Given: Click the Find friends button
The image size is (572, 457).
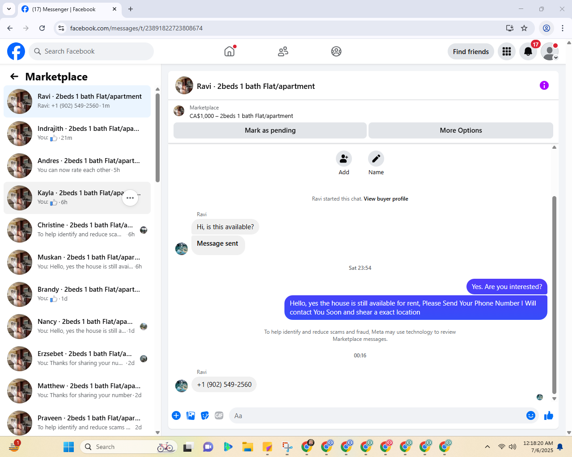Looking at the screenshot, I should (x=471, y=51).
